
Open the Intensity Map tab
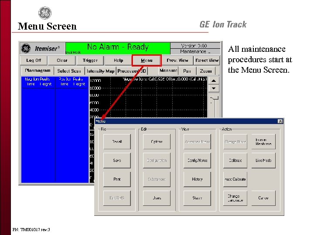(101, 71)
